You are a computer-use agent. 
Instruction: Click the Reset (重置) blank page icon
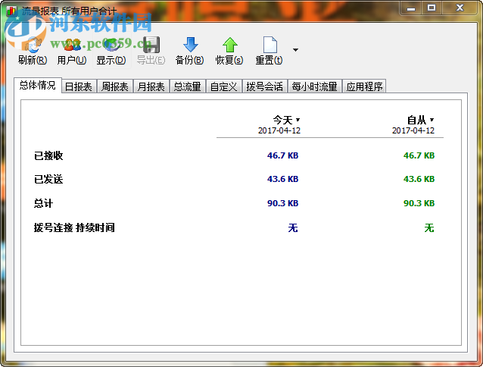point(270,45)
